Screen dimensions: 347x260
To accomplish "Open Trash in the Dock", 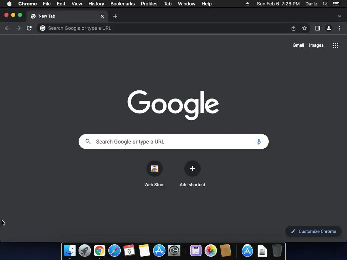I will click(277, 251).
